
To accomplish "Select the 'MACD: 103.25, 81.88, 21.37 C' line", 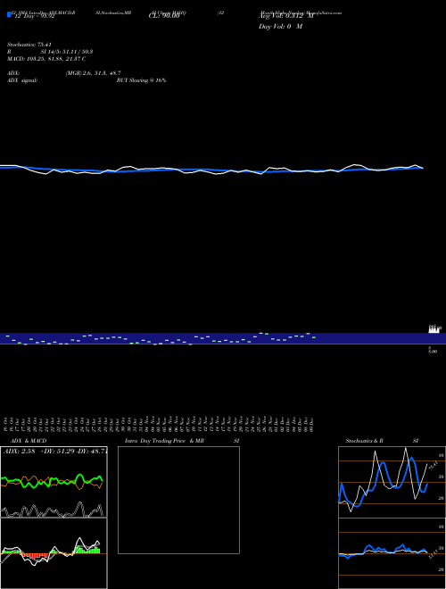I will tap(46, 59).
